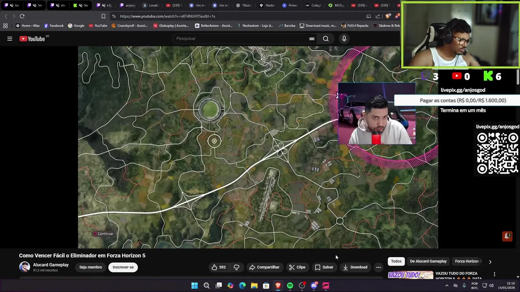Reload the page with browser refresh icon
Screen dimensions: 520x292
coord(22,16)
